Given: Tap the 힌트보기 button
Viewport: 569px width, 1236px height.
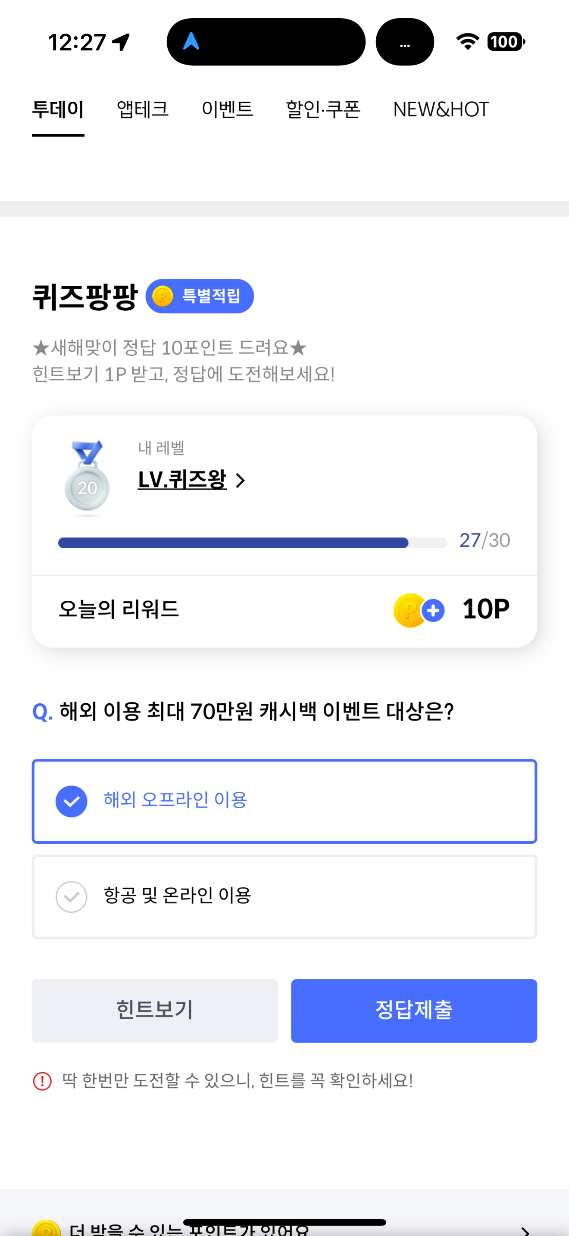Looking at the screenshot, I should point(154,1011).
